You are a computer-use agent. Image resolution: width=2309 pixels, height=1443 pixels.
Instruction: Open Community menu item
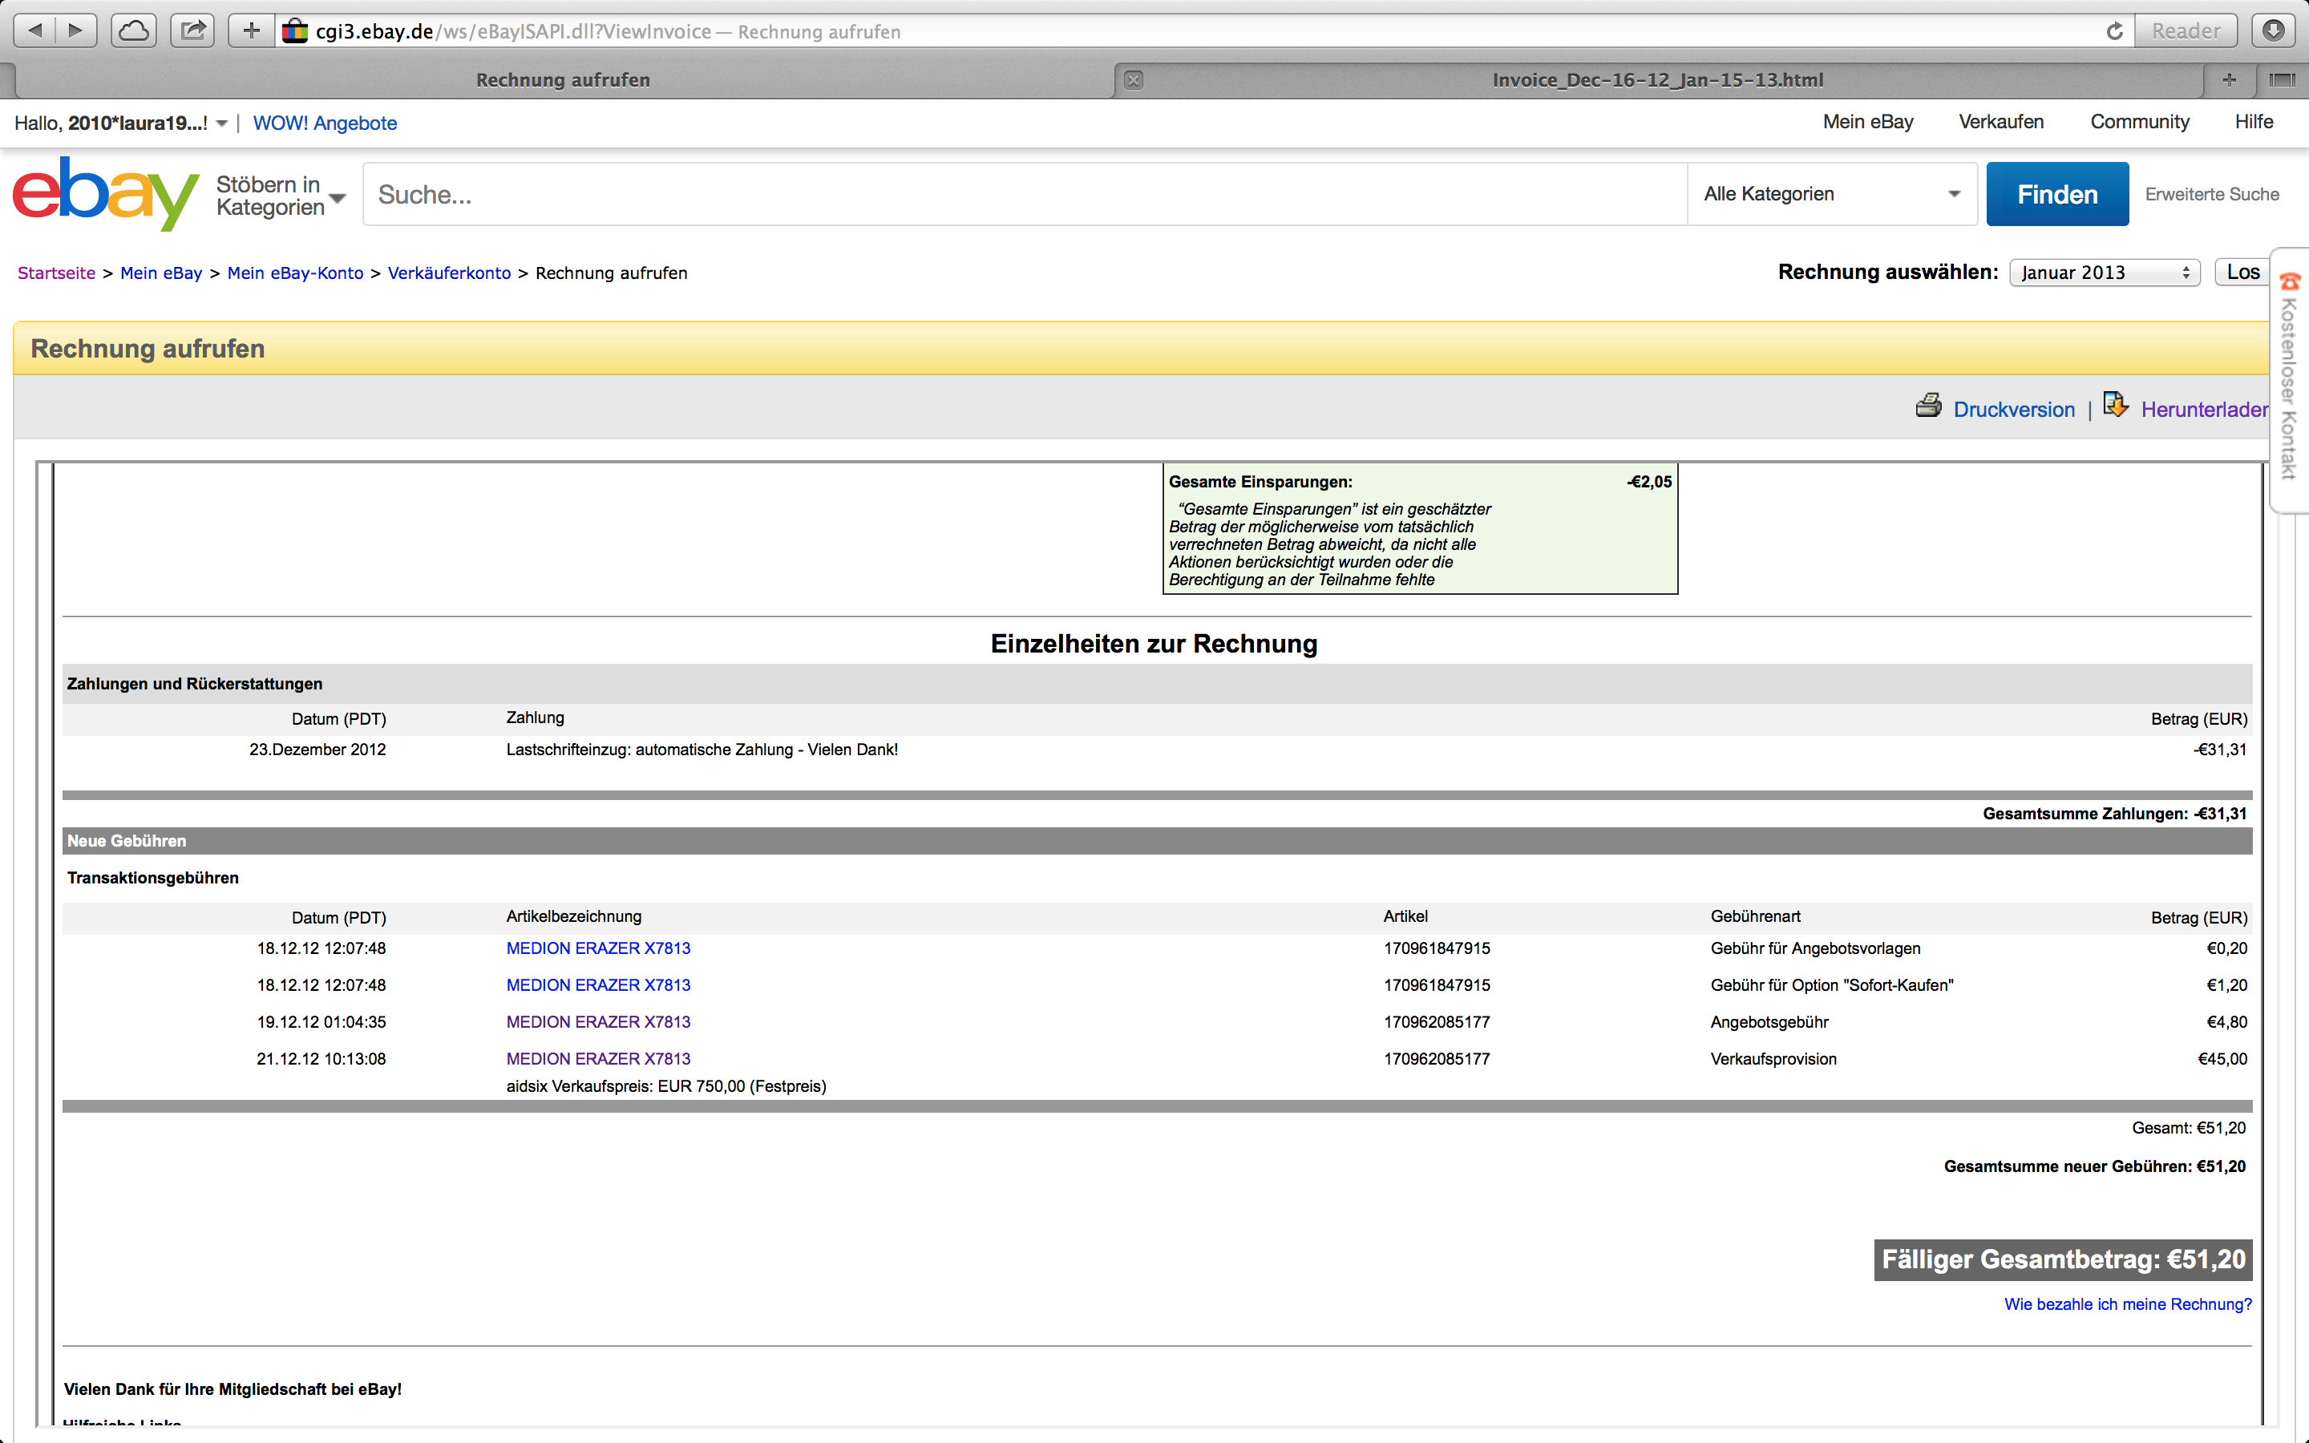pyautogui.click(x=2139, y=121)
